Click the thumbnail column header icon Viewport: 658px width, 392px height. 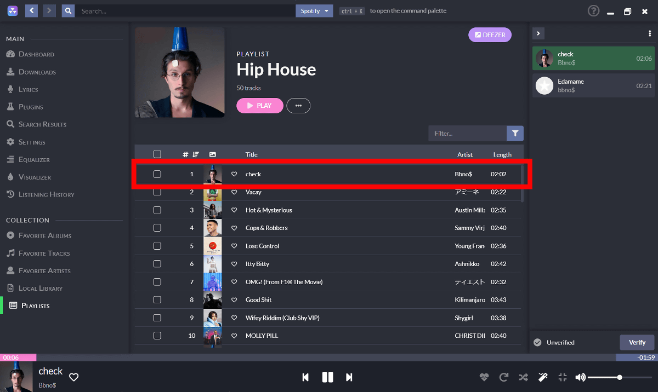pyautogui.click(x=213, y=154)
